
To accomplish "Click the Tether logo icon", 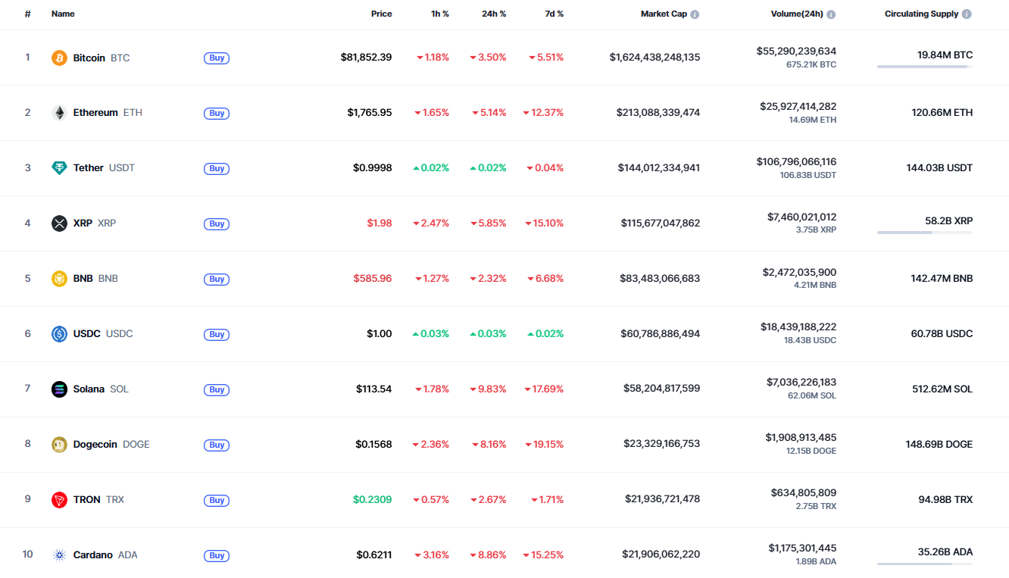I will click(59, 168).
